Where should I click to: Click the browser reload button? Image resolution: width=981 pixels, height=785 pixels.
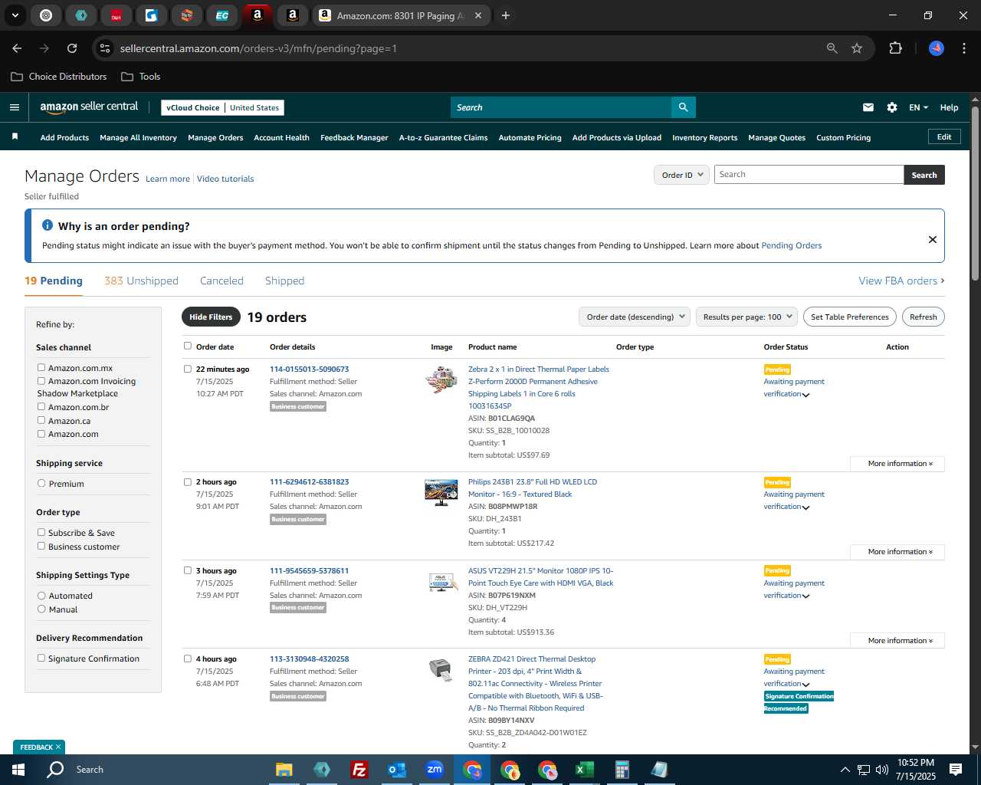pos(72,48)
